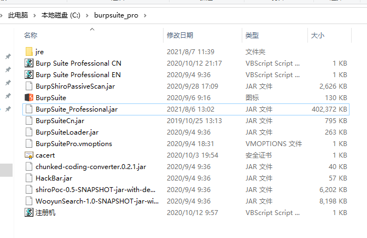Click the HackBar.jar file icon
The width and height of the screenshot is (367, 238).
[x=29, y=178]
